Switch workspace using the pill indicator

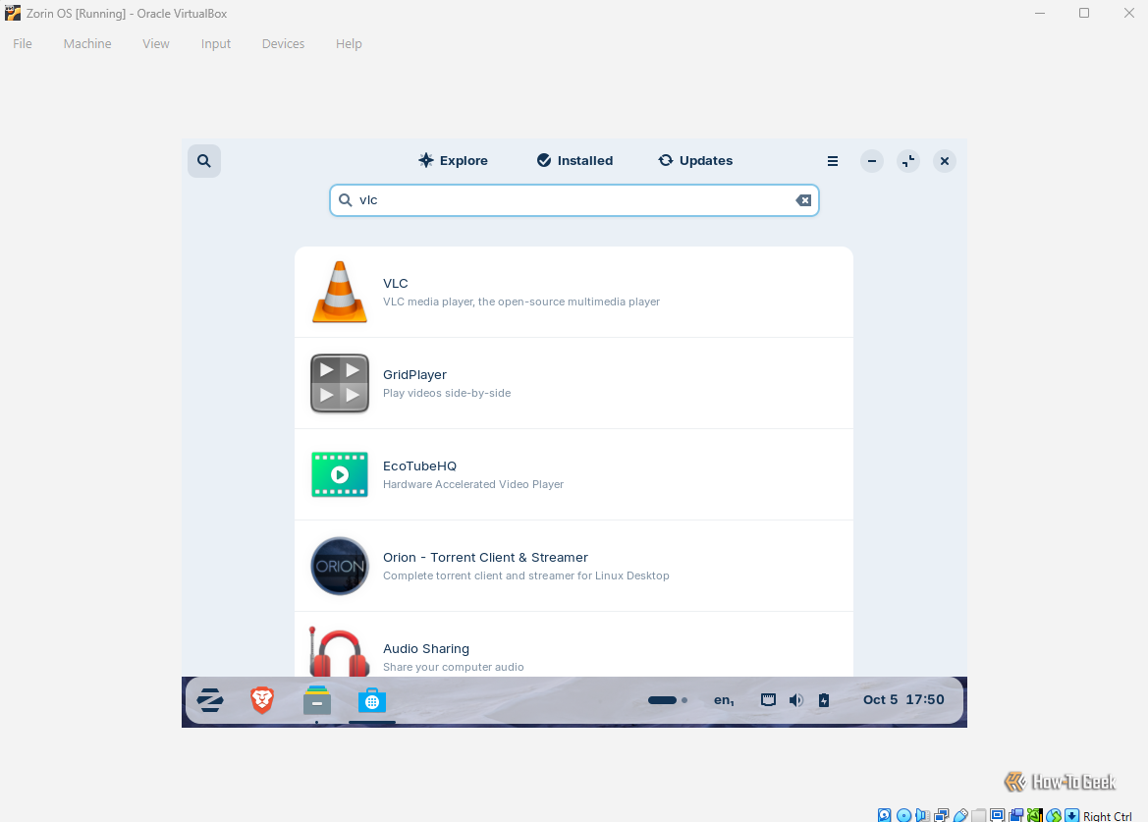667,700
